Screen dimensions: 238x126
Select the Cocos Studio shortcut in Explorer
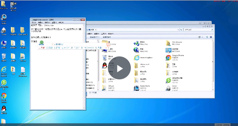pos(142,88)
